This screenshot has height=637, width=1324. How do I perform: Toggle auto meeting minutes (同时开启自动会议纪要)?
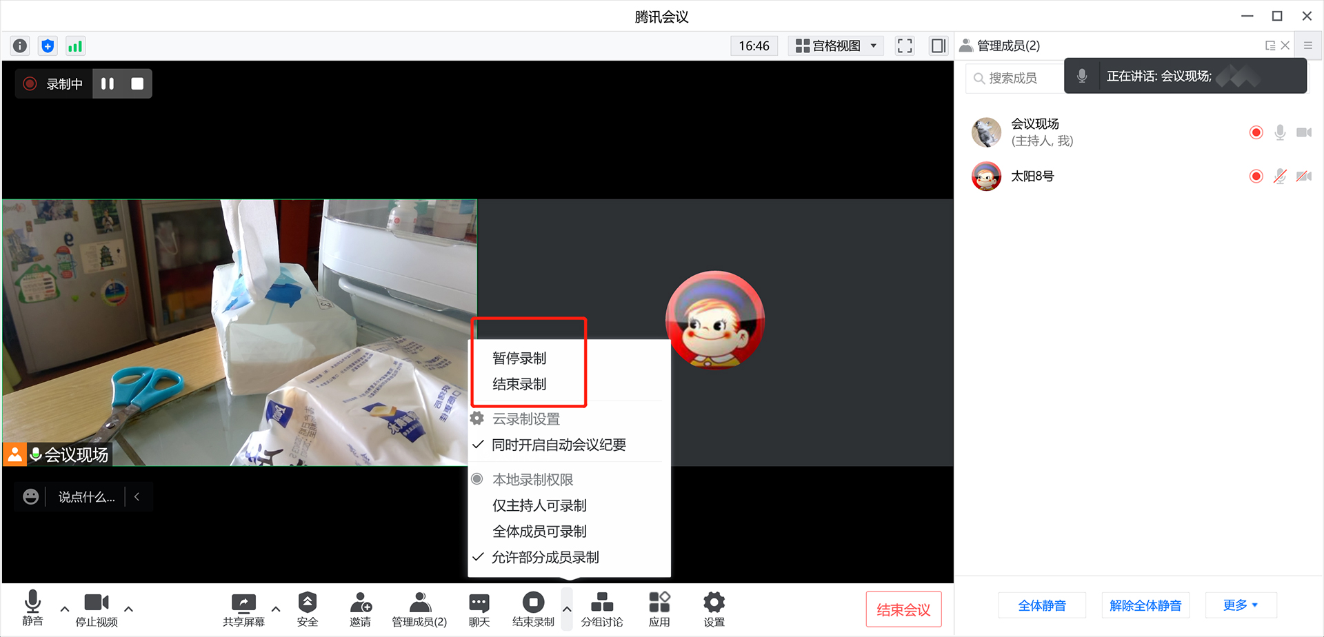559,445
